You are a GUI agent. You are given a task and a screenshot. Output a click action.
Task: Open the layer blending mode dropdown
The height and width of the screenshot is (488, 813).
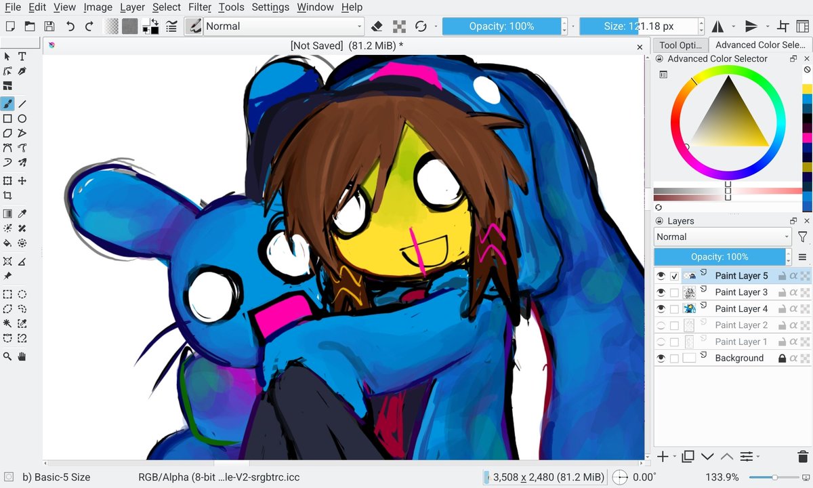[723, 237]
